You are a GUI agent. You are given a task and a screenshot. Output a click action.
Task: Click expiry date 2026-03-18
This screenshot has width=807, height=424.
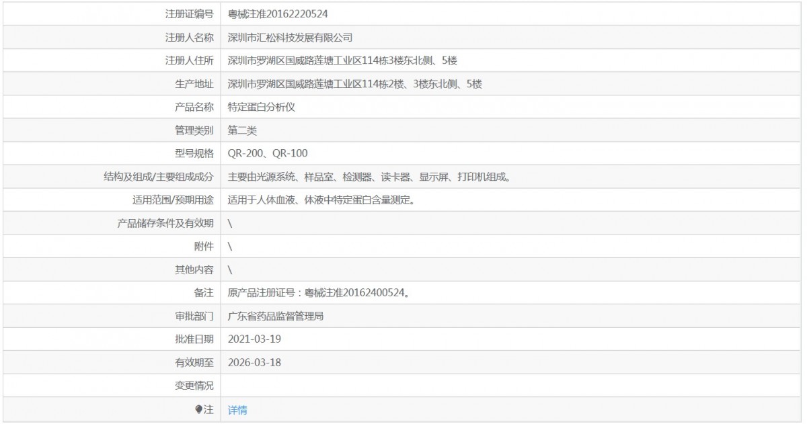(x=254, y=363)
